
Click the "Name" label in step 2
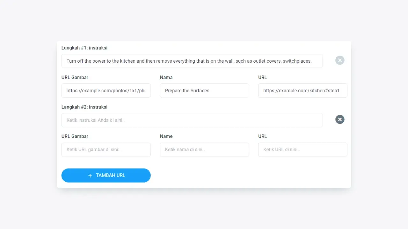pyautogui.click(x=166, y=136)
